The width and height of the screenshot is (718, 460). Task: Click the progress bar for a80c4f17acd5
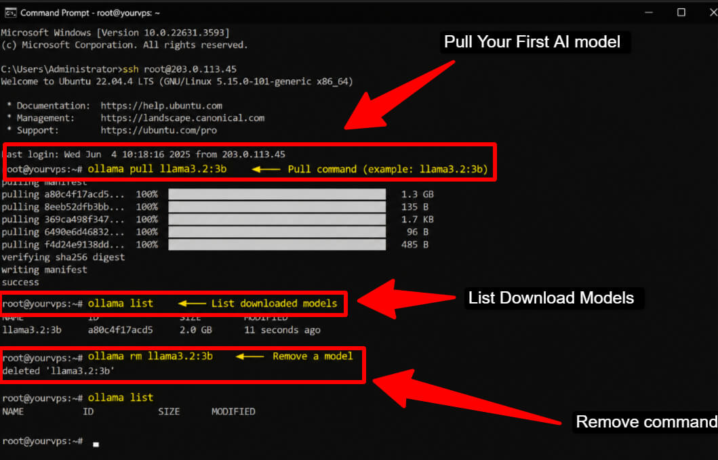[x=277, y=194]
